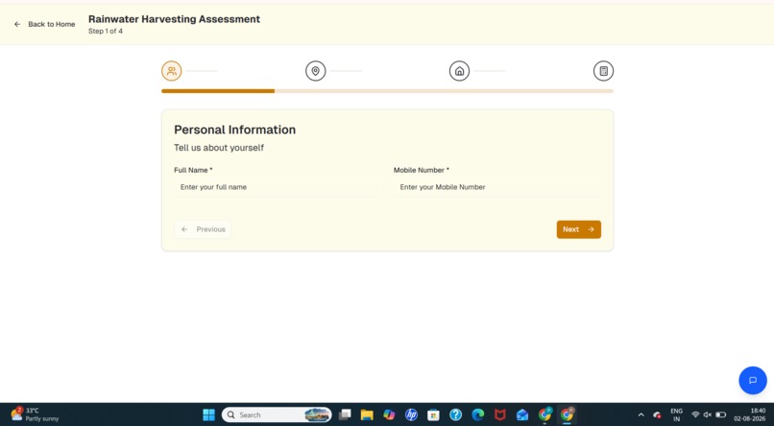Select the location pin step icon
Image resolution: width=774 pixels, height=426 pixels.
315,71
